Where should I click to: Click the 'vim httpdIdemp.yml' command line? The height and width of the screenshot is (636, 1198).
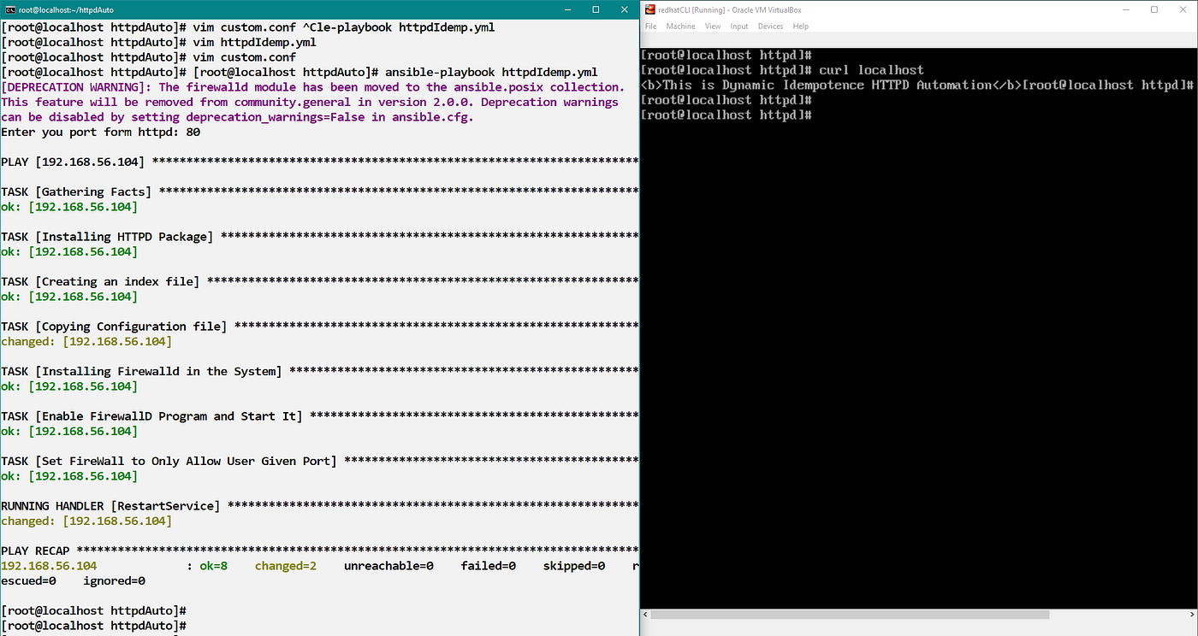(x=158, y=42)
